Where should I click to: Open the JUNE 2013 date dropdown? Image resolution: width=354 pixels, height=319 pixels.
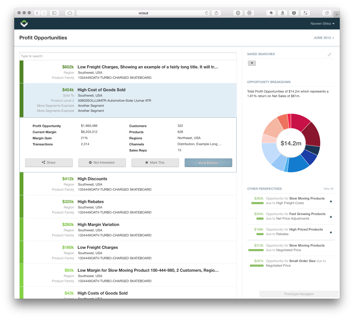pos(323,38)
